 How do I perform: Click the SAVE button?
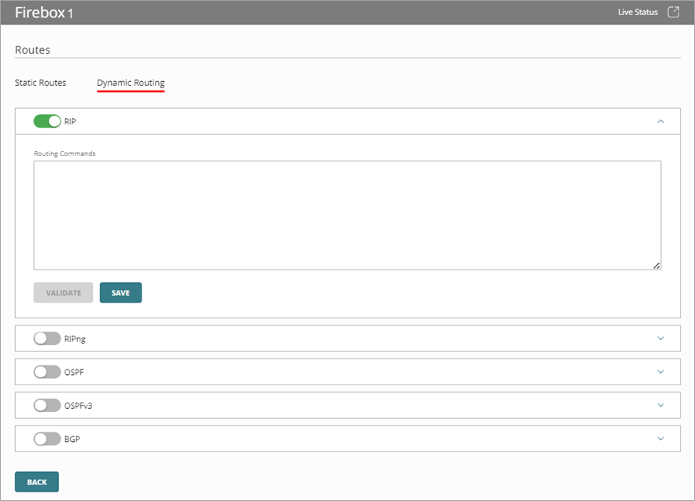click(x=120, y=292)
